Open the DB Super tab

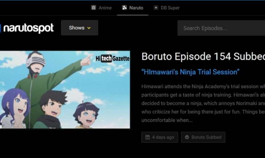pos(166,8)
